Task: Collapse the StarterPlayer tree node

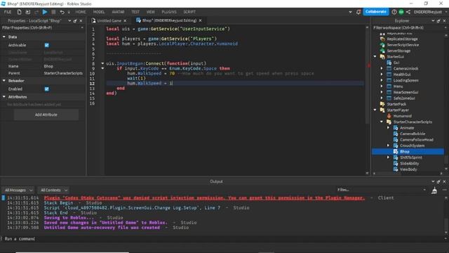Action: pyautogui.click(x=375, y=110)
